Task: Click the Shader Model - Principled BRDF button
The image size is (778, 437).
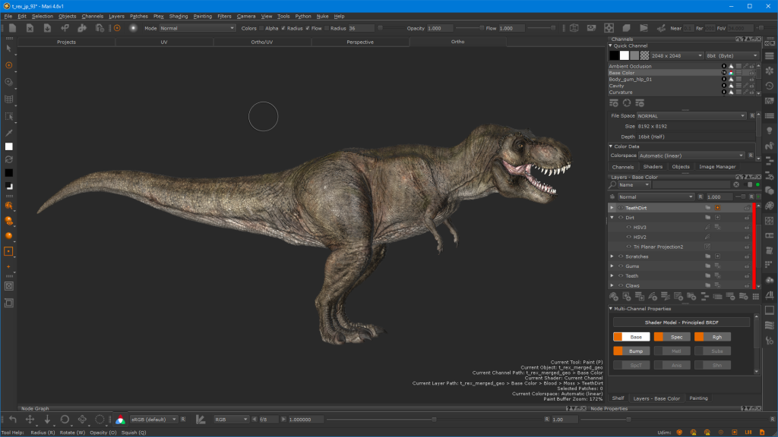Action: (x=682, y=322)
